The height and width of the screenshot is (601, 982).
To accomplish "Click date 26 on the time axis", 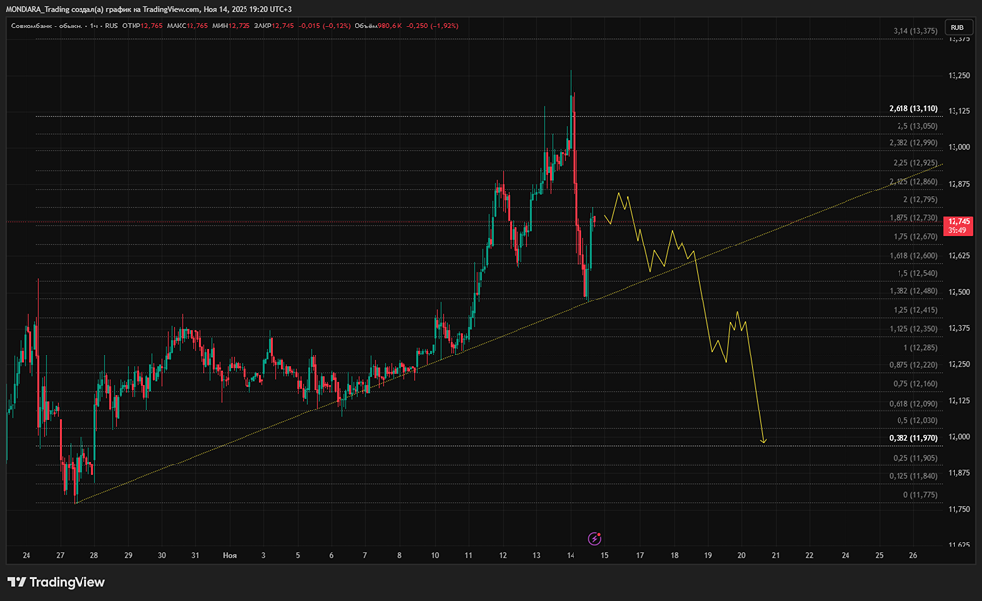I will click(913, 555).
